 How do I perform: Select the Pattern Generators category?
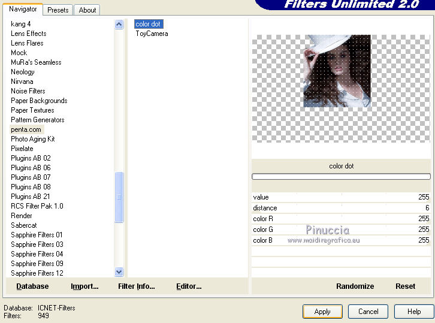pos(38,120)
